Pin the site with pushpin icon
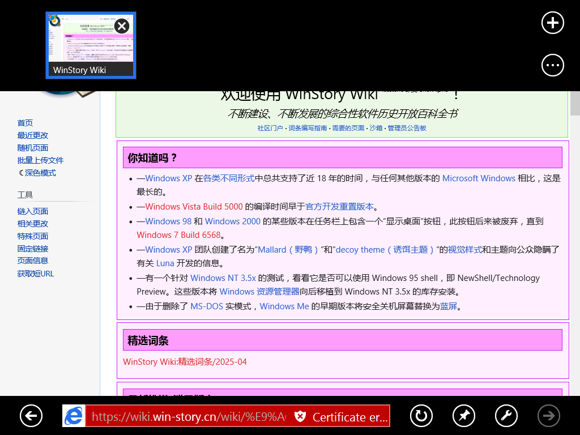 (464, 416)
